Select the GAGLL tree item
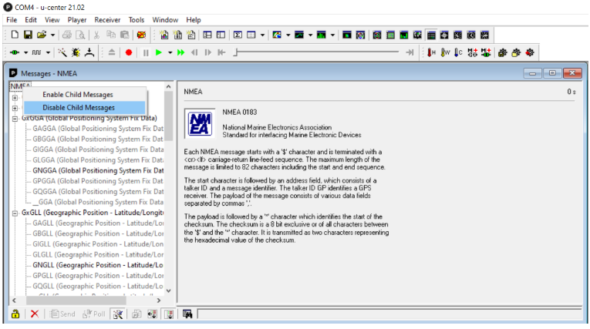The image size is (590, 329). [98, 223]
